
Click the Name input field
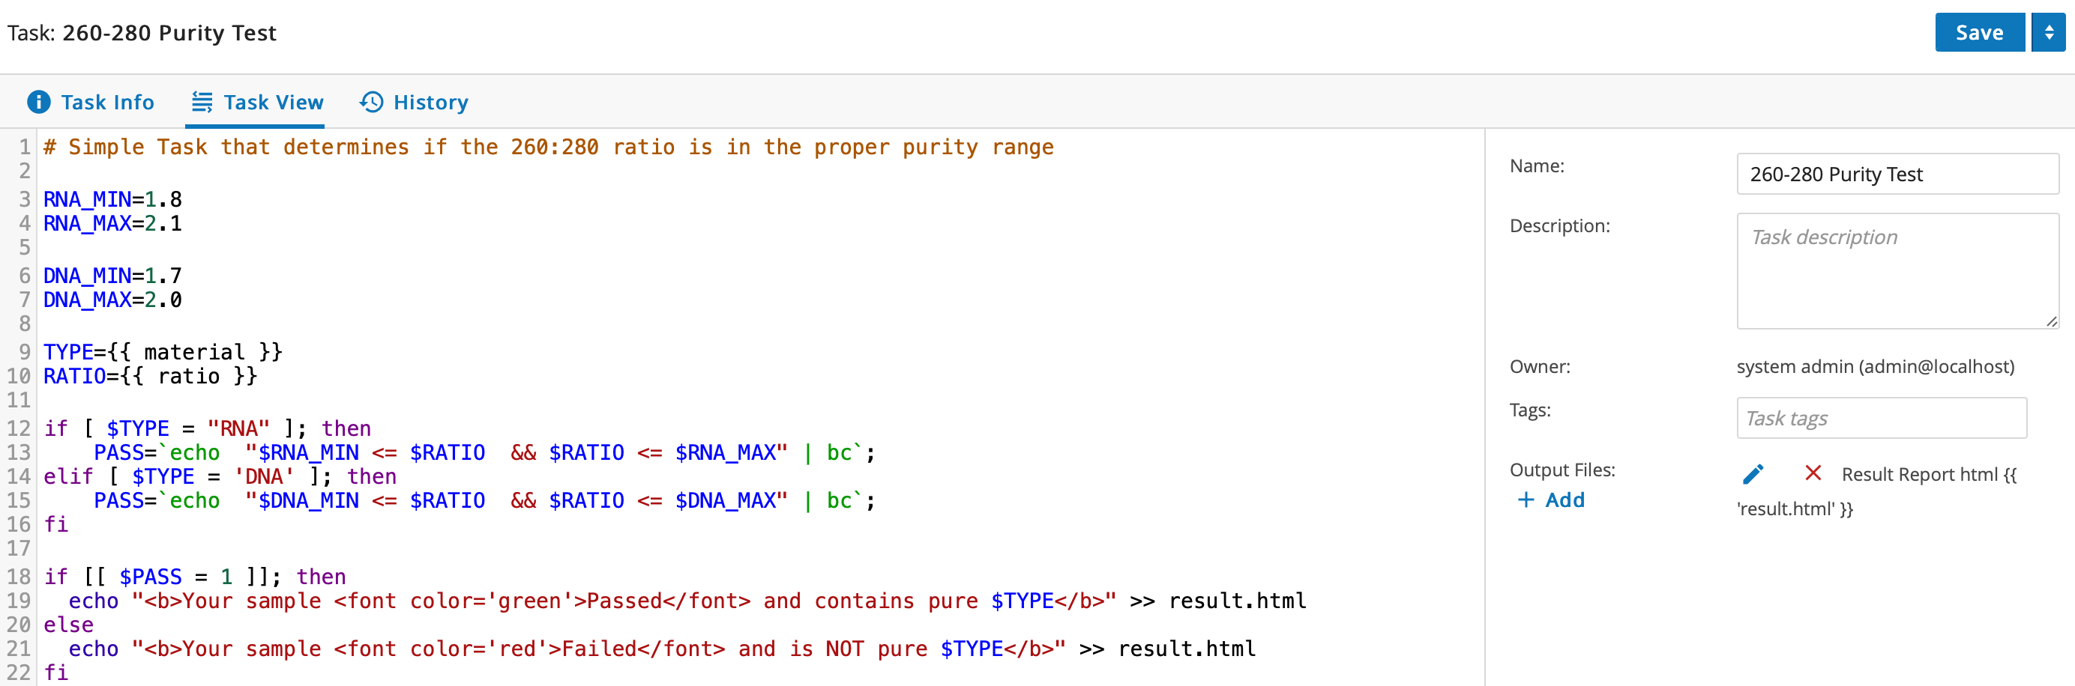pyautogui.click(x=1897, y=174)
